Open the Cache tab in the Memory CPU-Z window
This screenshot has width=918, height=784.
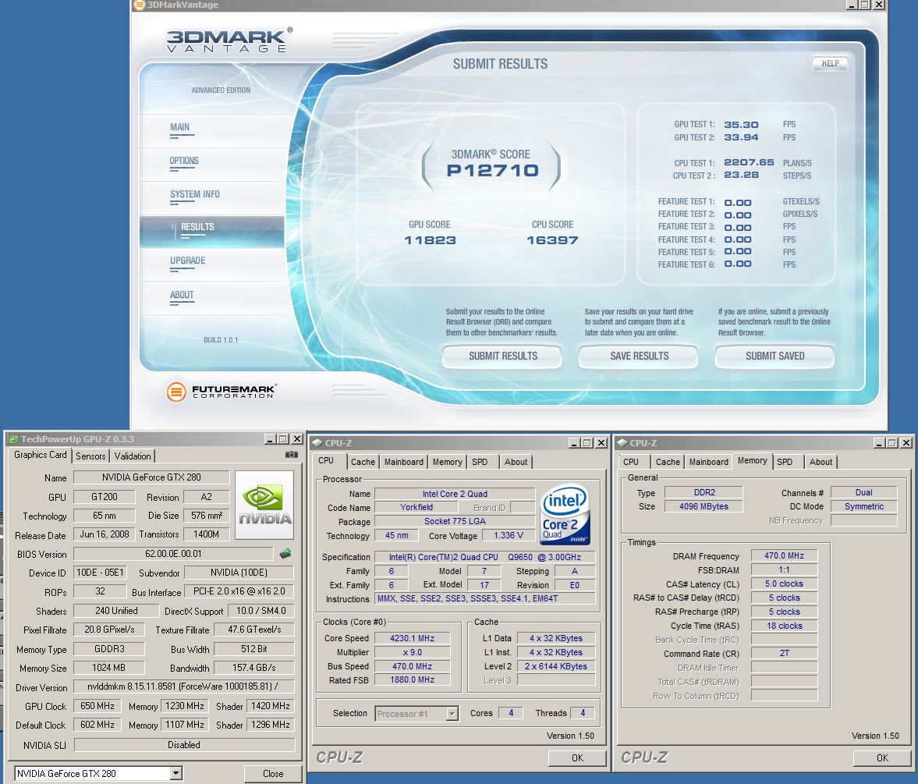(x=668, y=462)
